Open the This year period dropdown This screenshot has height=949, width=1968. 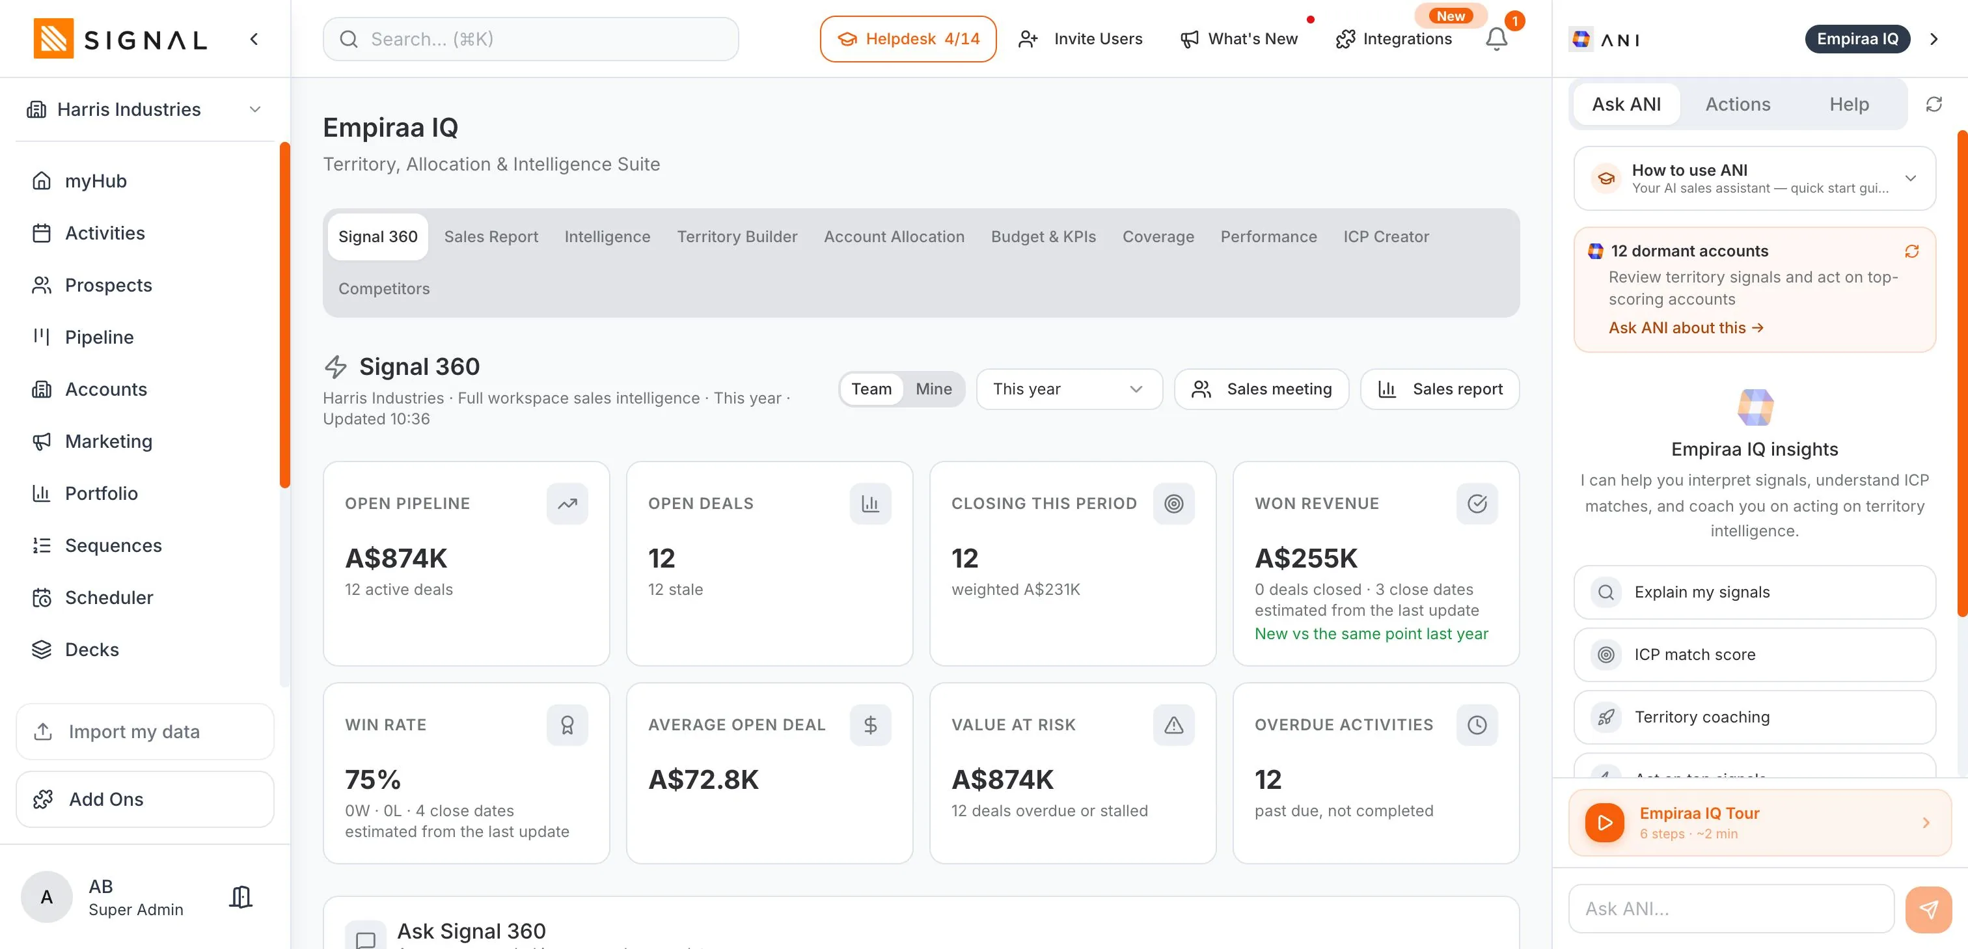click(1069, 389)
